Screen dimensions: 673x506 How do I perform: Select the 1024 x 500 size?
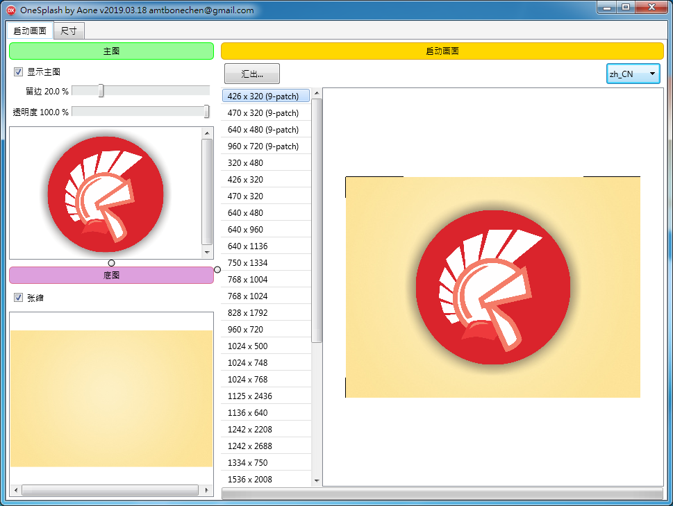pos(266,346)
